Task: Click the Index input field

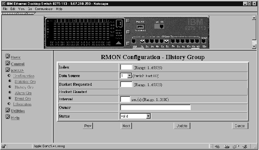Action: [x=126, y=67]
